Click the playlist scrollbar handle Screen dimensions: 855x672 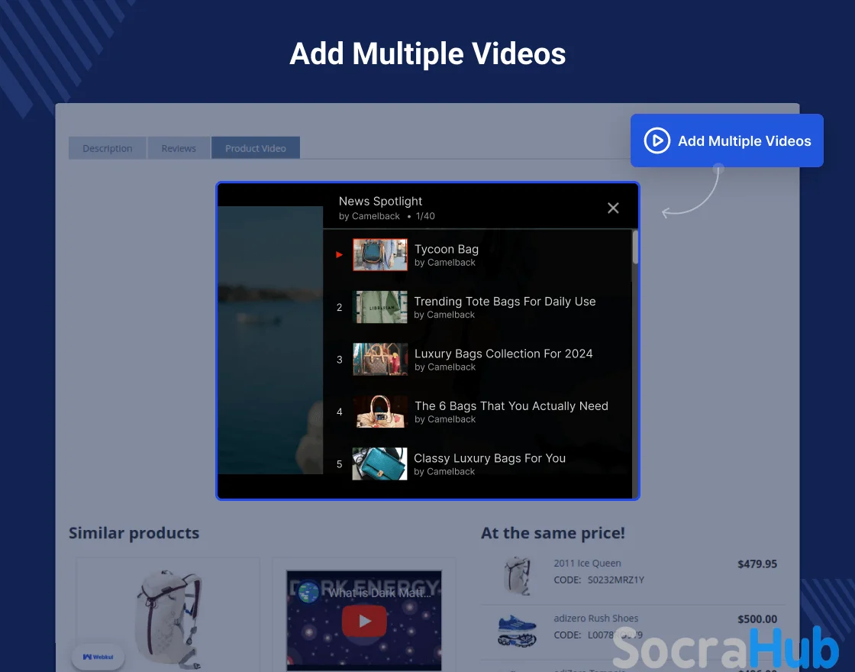pyautogui.click(x=635, y=248)
